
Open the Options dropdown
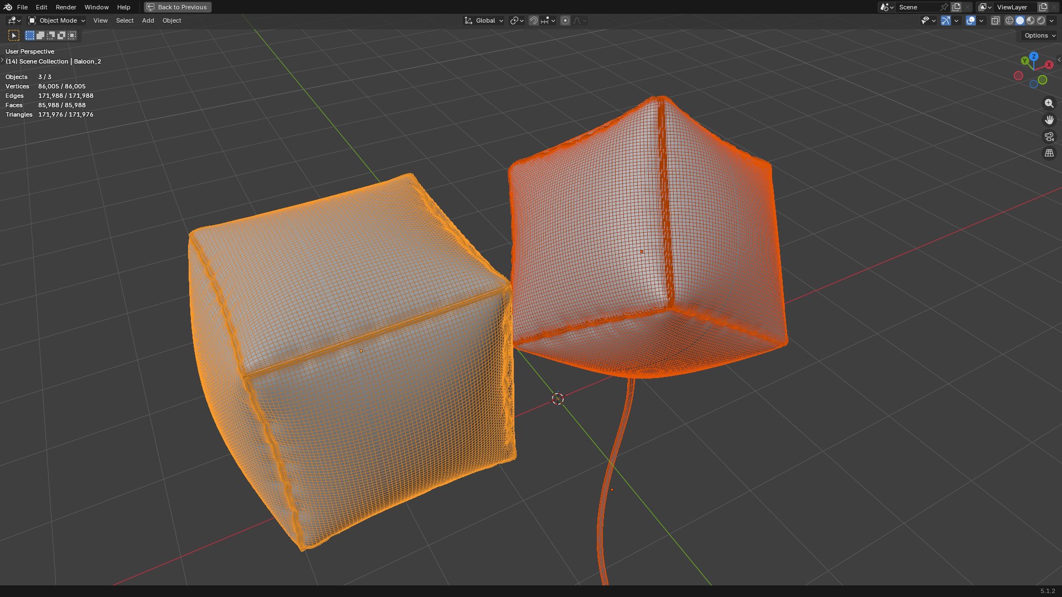point(1039,35)
